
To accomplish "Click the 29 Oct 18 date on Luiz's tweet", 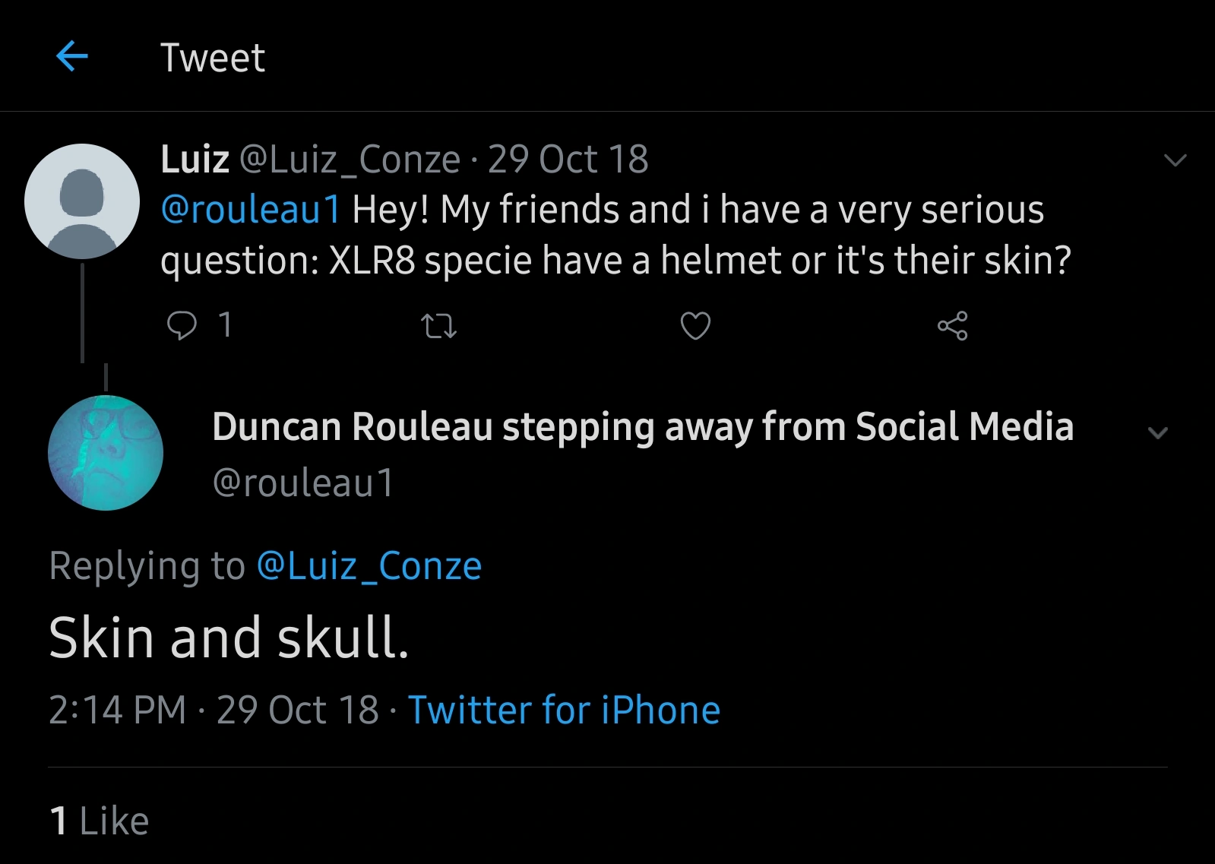I will [x=568, y=160].
